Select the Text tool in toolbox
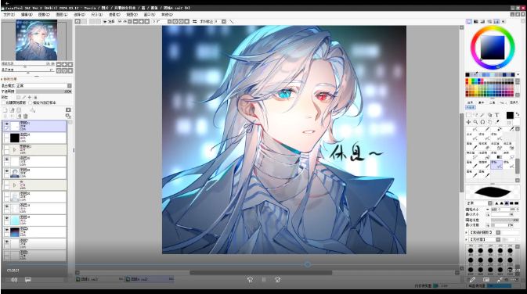527x294 pixels. [496, 115]
